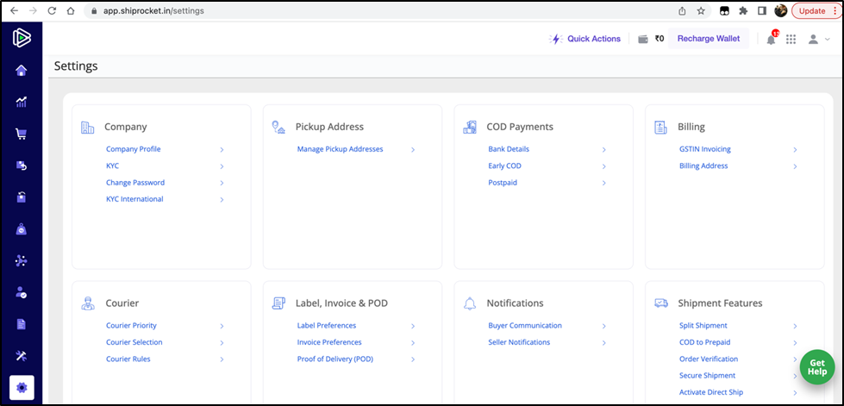This screenshot has width=844, height=406.
Task: Click the green Get Help button
Action: pyautogui.click(x=816, y=367)
